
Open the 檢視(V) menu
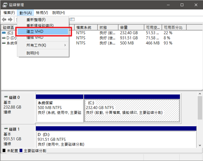[42, 13]
